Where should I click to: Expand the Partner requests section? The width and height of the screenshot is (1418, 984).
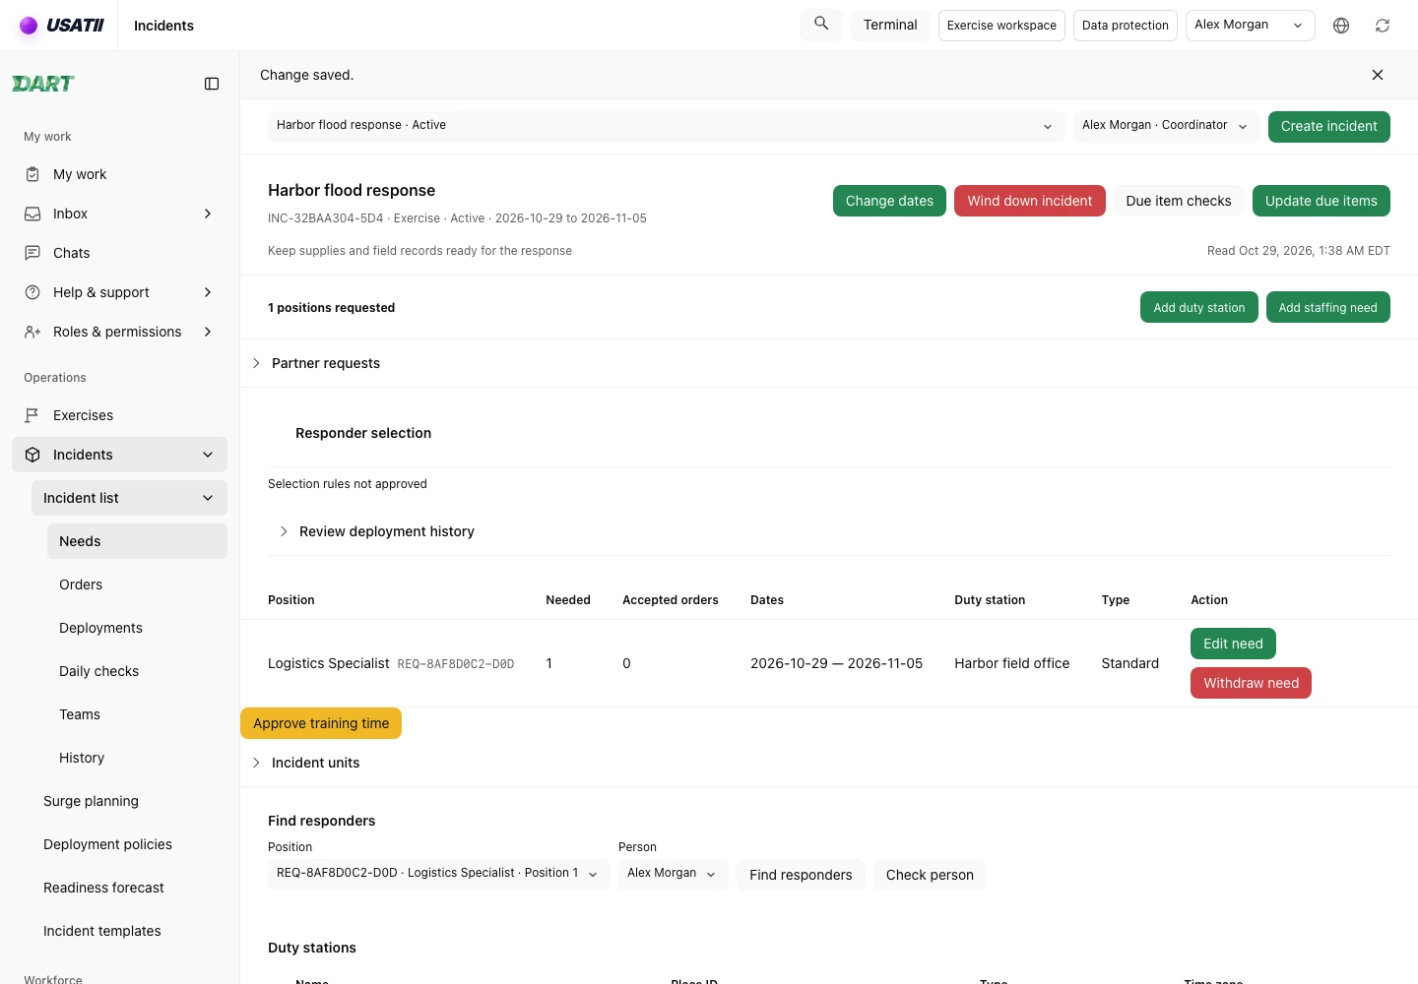[315, 363]
